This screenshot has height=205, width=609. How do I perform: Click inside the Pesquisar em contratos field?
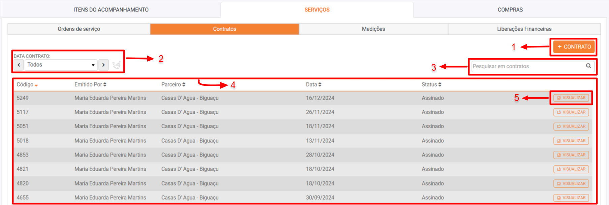point(527,66)
